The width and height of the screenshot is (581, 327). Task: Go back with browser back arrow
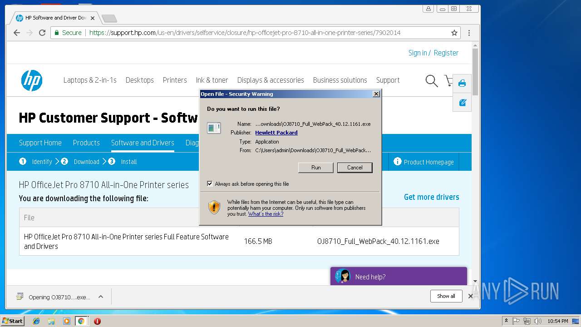17,33
